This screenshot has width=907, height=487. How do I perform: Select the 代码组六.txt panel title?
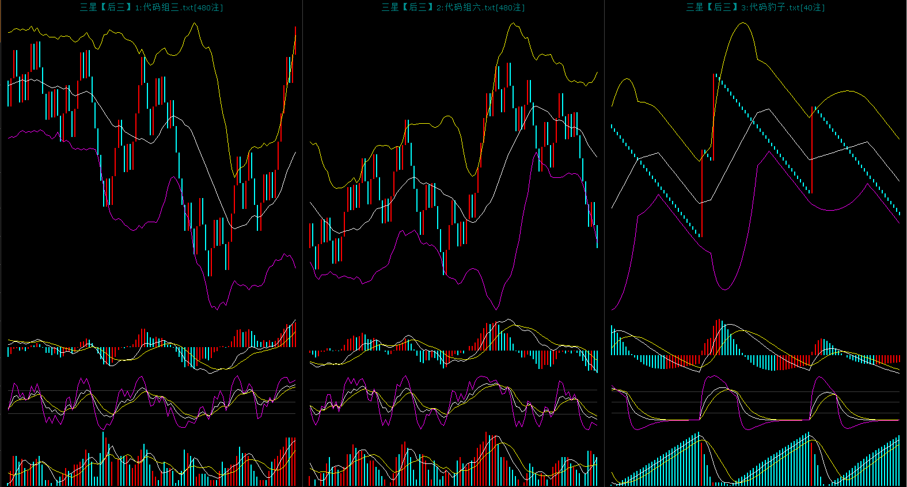pyautogui.click(x=453, y=7)
